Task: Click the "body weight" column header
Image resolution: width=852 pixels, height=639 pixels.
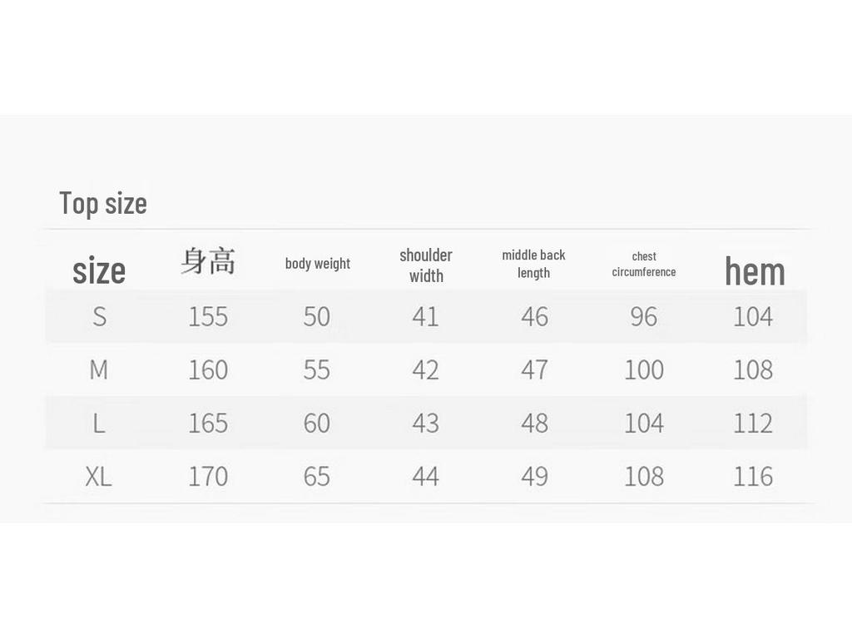Action: click(x=317, y=264)
